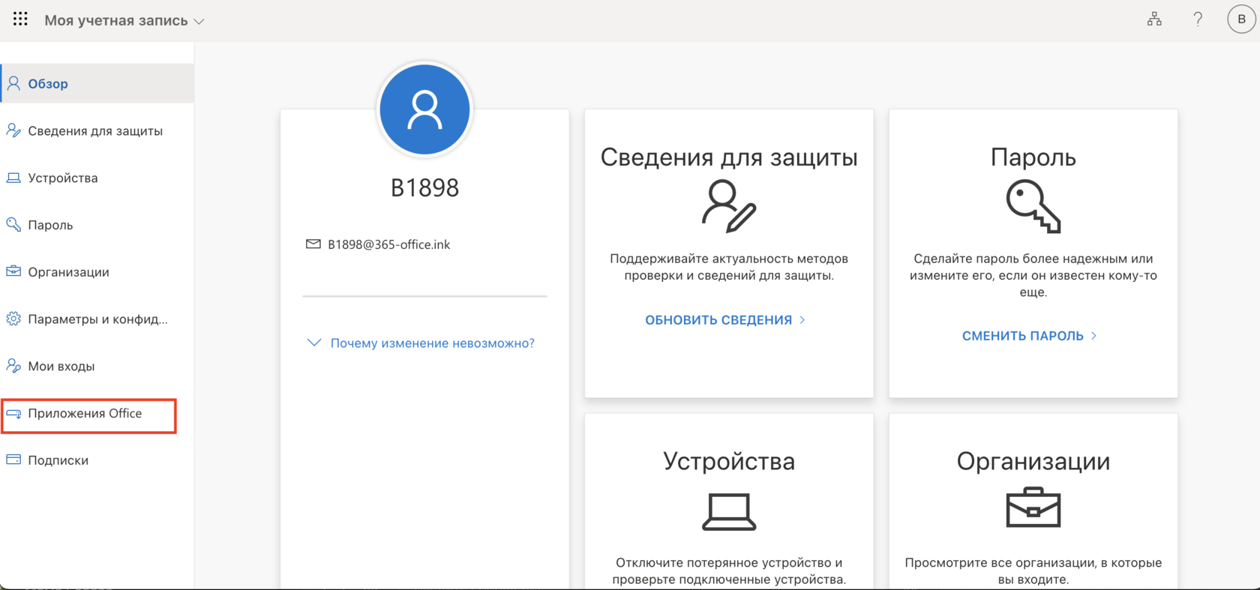This screenshot has height=590, width=1260.
Task: Click the large key icon on Пароль card
Action: tap(1033, 206)
